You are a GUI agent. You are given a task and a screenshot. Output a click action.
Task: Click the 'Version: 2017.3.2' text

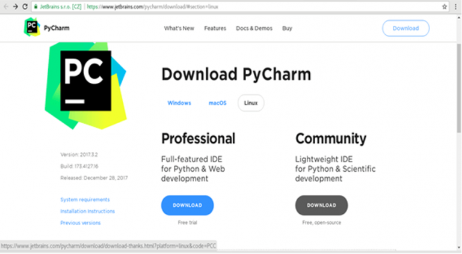tap(79, 155)
